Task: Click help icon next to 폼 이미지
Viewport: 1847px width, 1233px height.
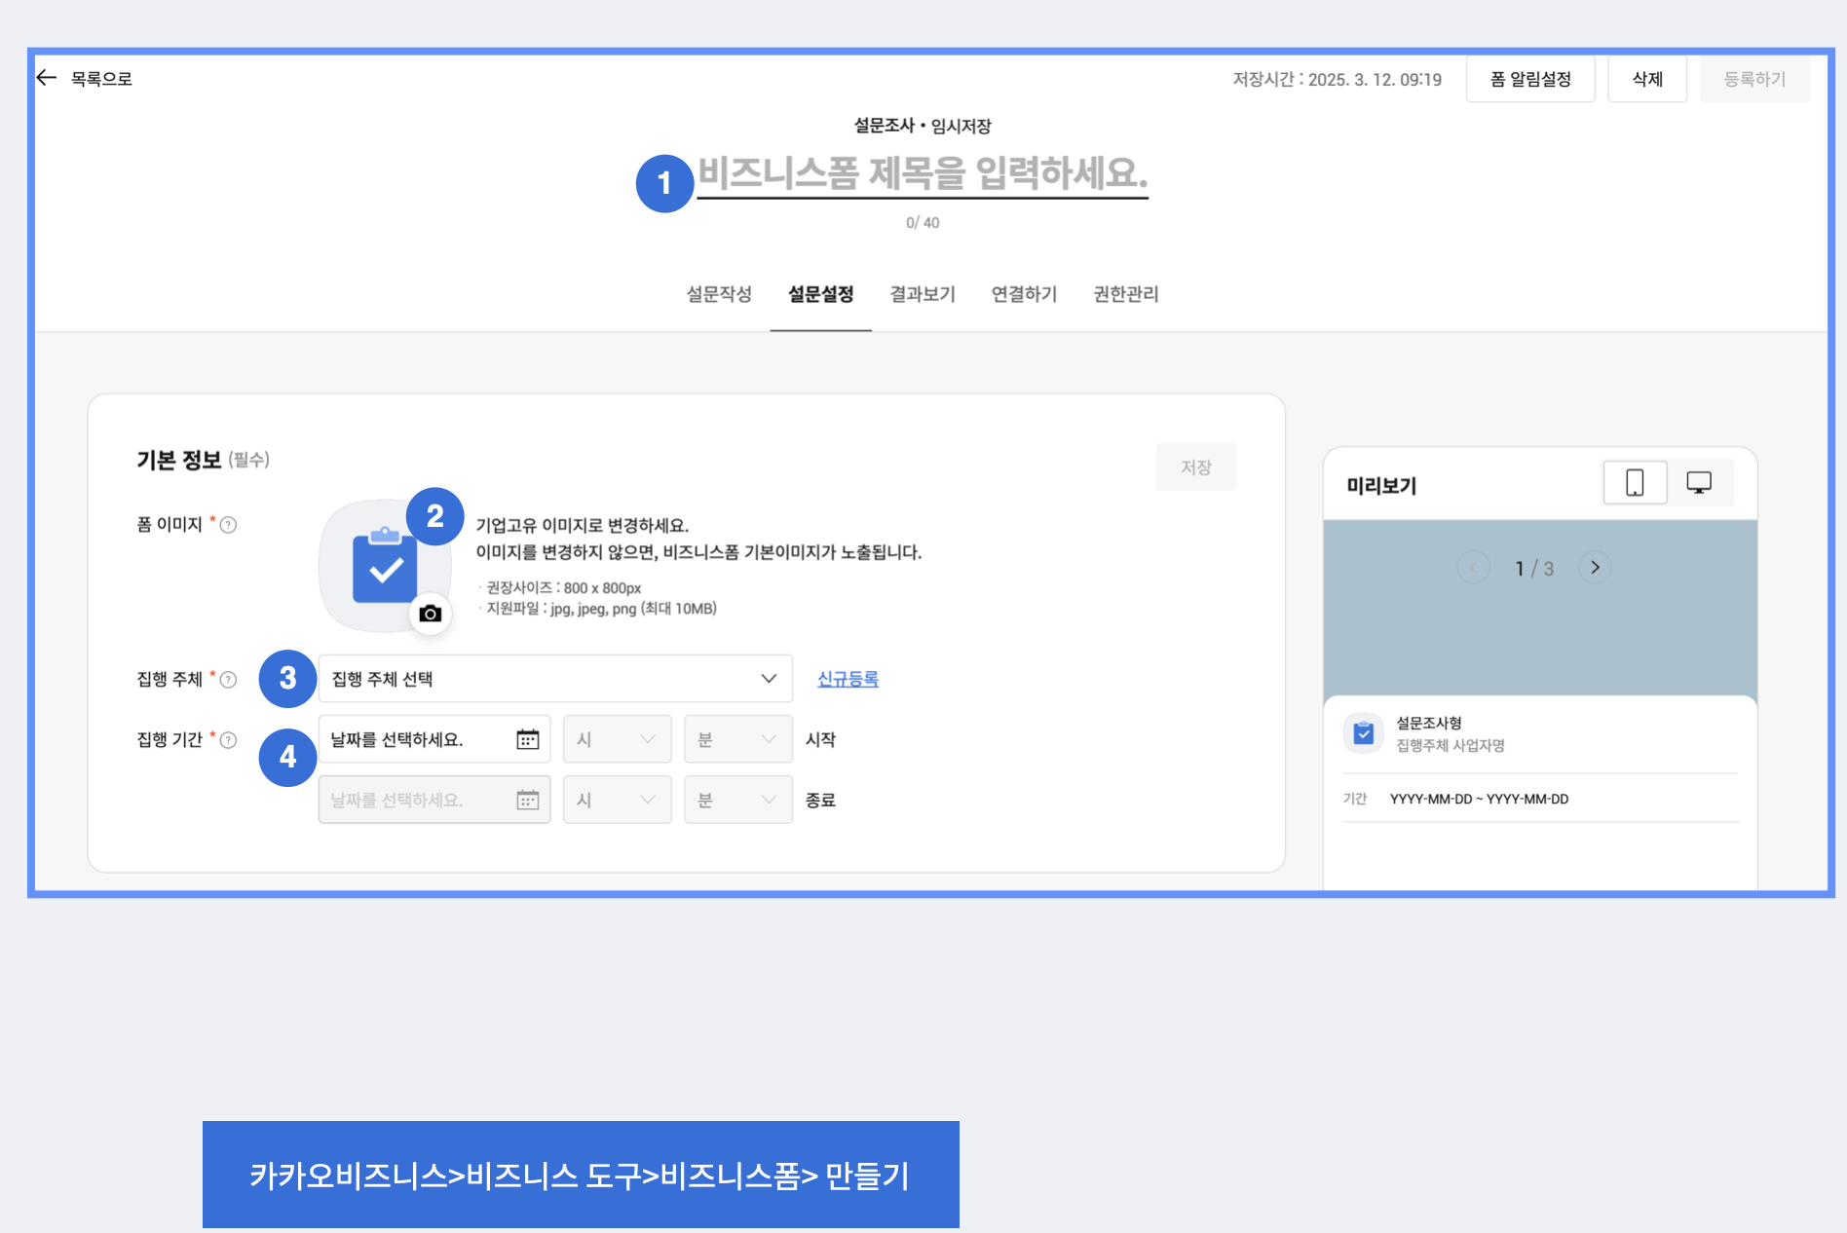Action: coord(229,526)
